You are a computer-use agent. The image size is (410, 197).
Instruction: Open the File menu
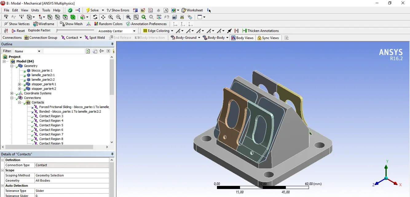6,10
